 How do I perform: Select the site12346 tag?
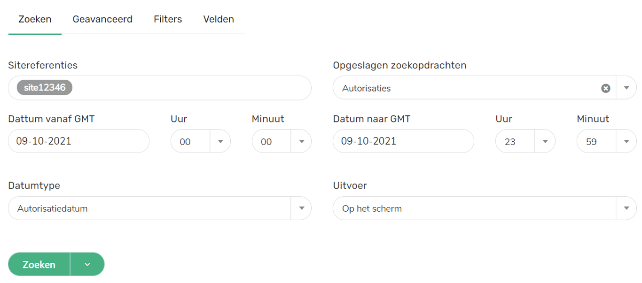pyautogui.click(x=45, y=88)
